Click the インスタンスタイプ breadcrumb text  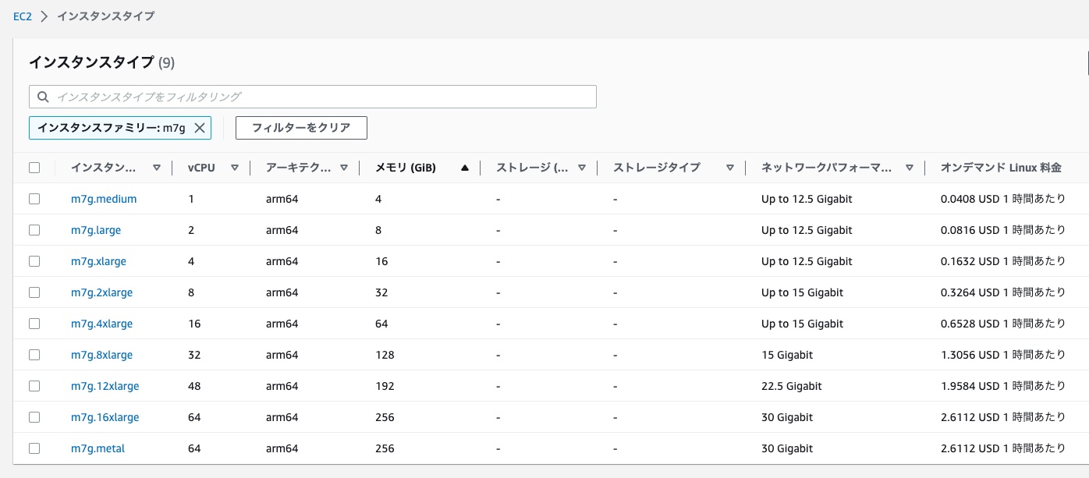coord(105,16)
